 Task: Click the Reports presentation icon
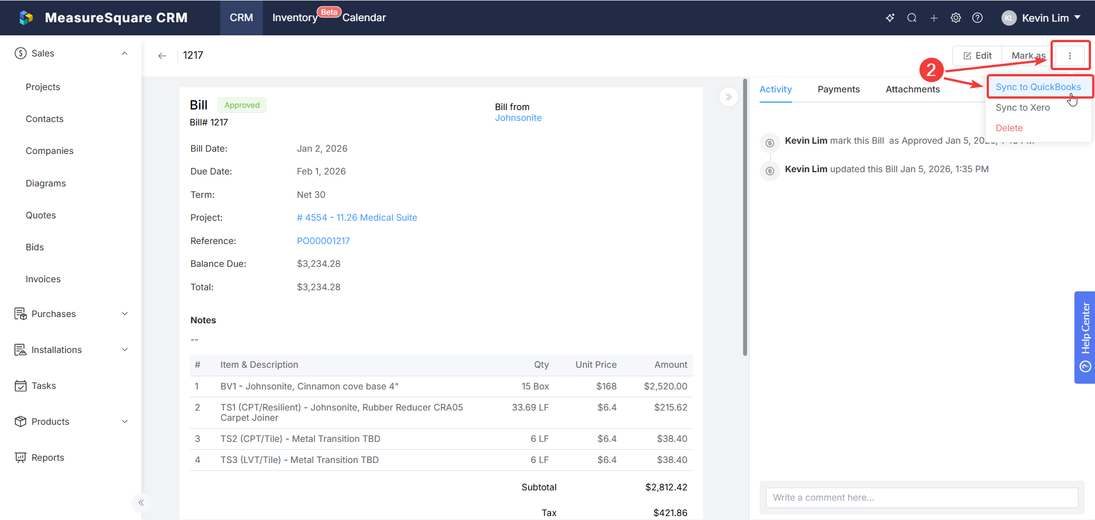(21, 457)
